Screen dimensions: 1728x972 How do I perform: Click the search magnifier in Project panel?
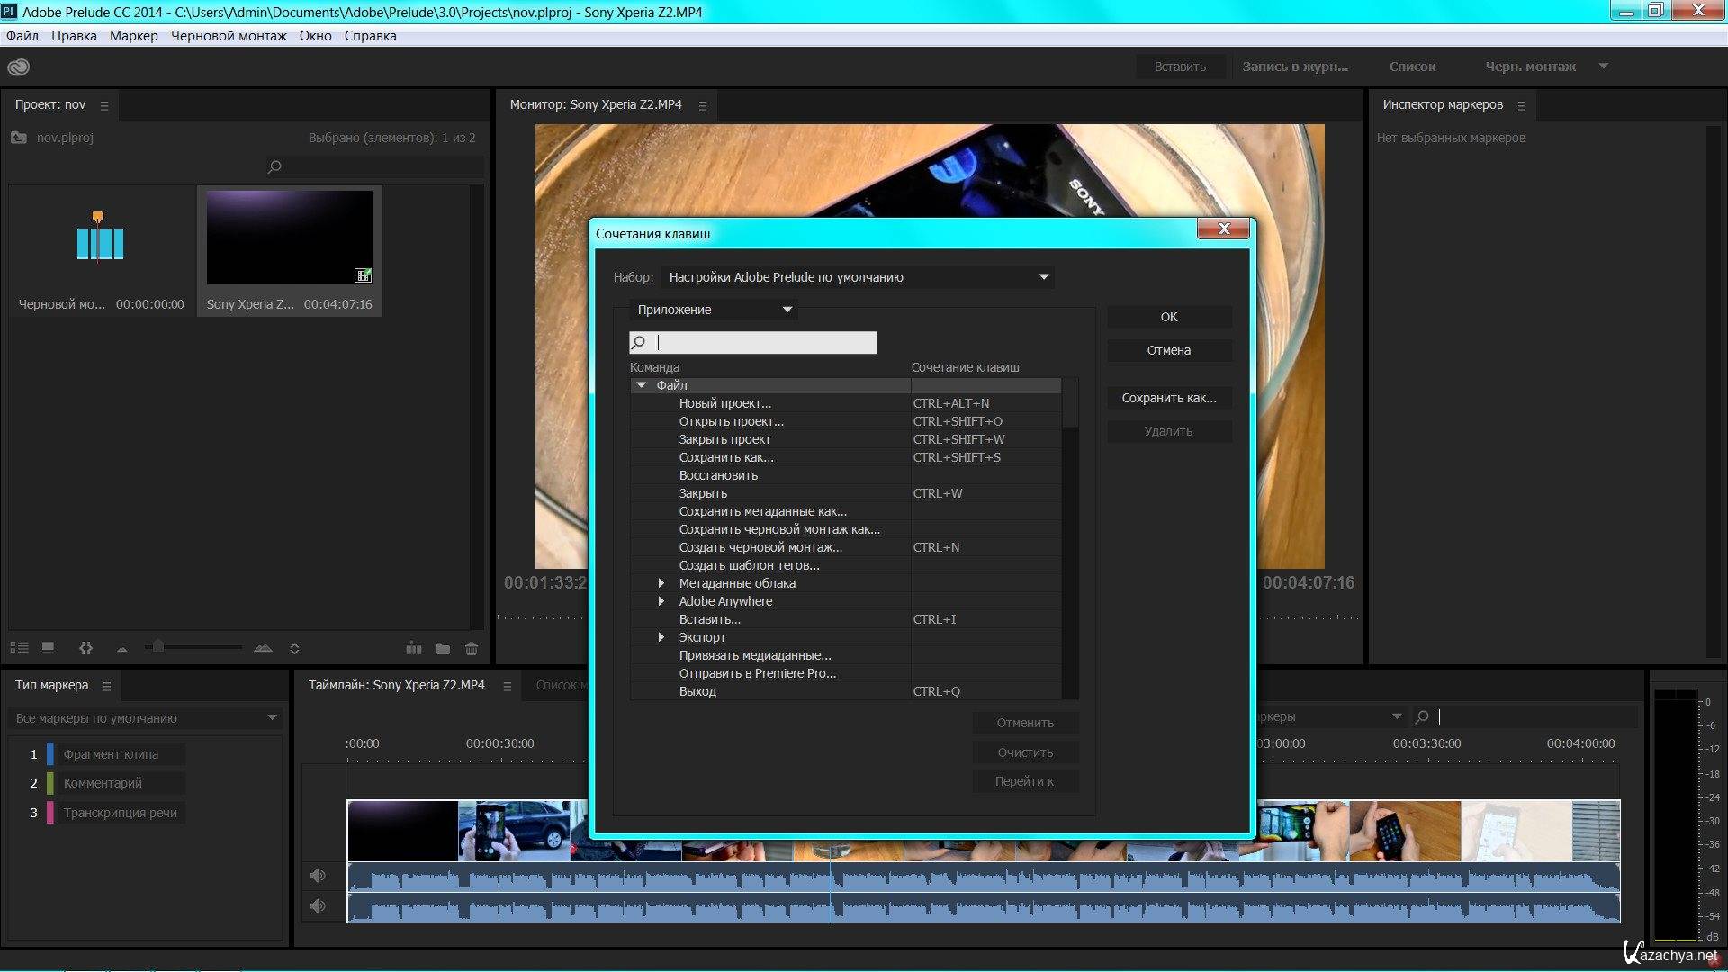coord(274,166)
